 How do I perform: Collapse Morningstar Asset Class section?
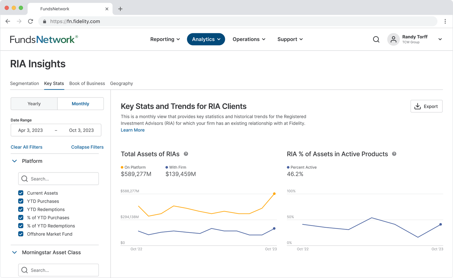tap(14, 252)
